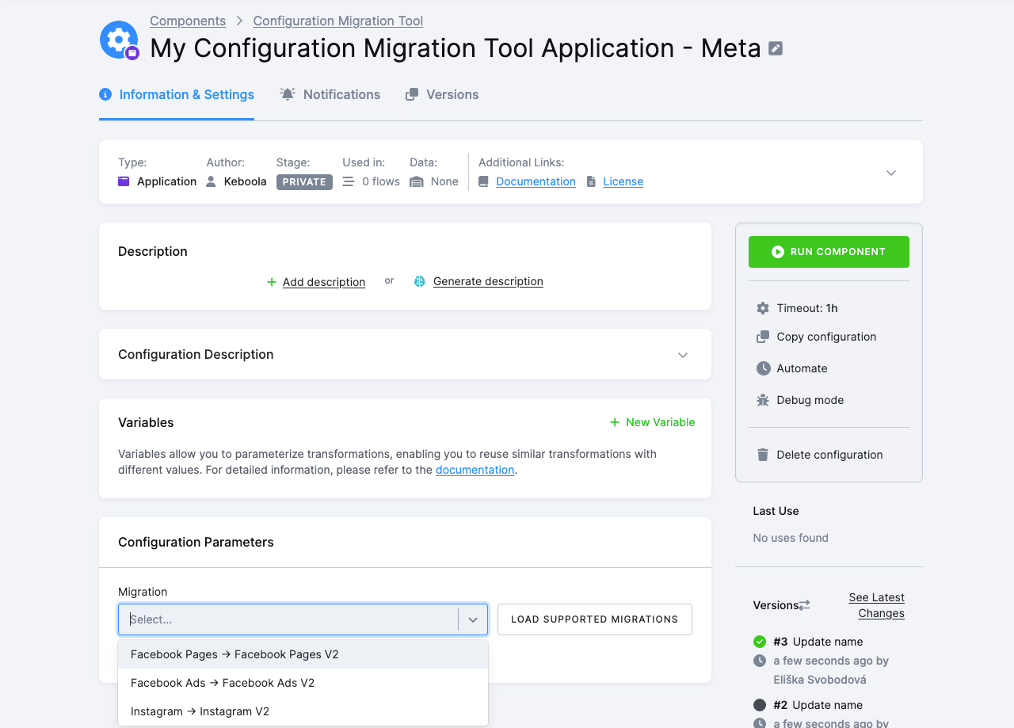Open the Versions tab
The image size is (1014, 728).
pyautogui.click(x=442, y=94)
